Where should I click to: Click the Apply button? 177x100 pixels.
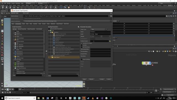click(x=84, y=79)
